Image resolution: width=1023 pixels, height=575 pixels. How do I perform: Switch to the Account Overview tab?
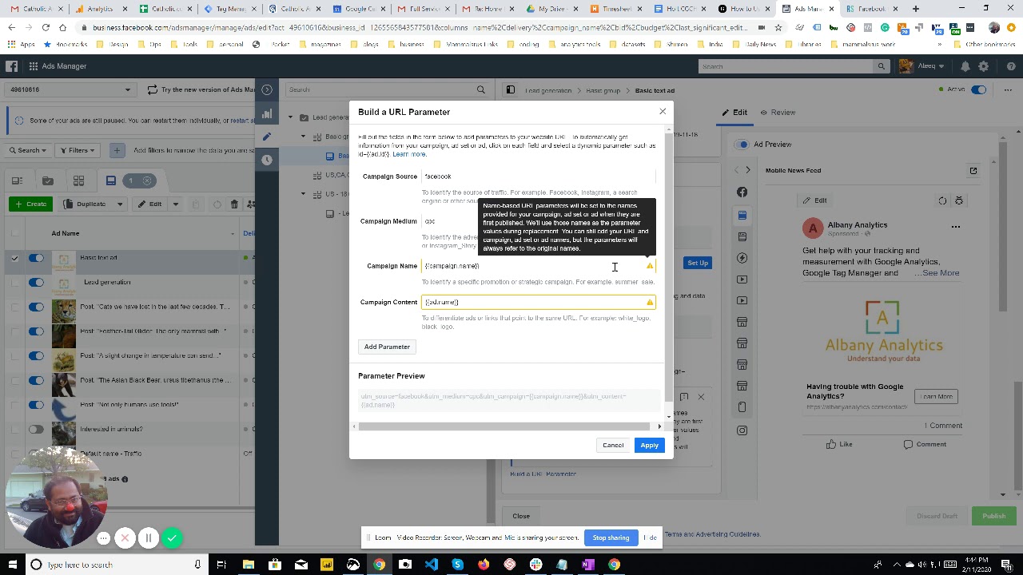(x=17, y=180)
